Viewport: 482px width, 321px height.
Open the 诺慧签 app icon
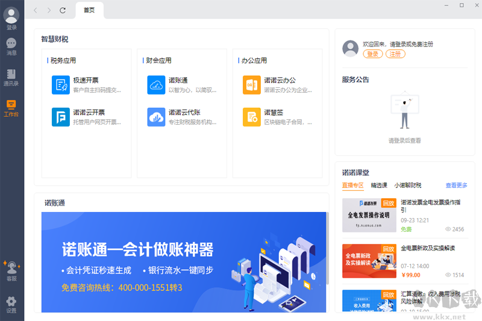pyautogui.click(x=252, y=117)
